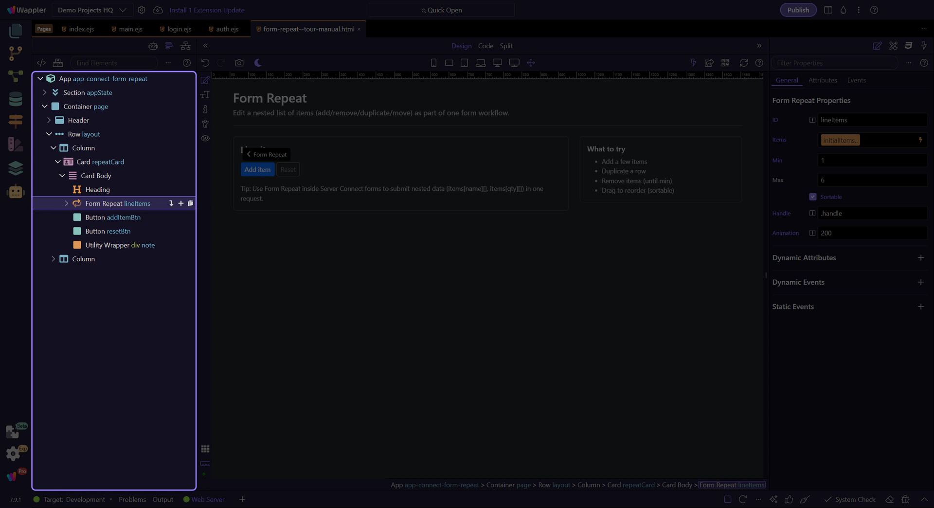This screenshot has height=508, width=934.
Task: Click the undo arrow icon
Action: click(x=205, y=63)
